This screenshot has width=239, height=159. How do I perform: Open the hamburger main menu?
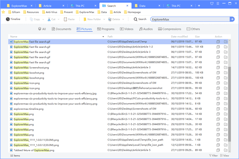pos(218,3)
